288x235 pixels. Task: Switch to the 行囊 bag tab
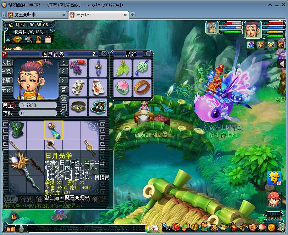coord(27,200)
